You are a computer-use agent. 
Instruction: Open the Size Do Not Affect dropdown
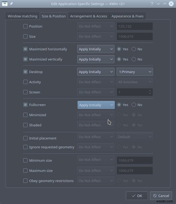(96, 36)
